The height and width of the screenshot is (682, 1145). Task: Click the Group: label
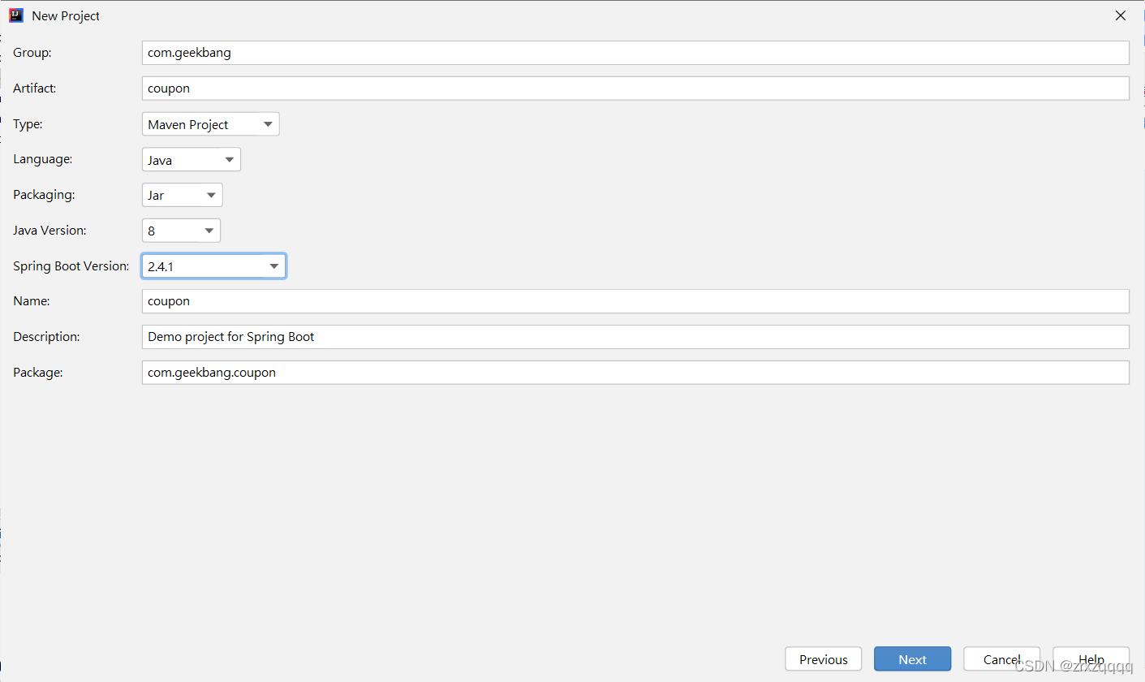tap(32, 53)
